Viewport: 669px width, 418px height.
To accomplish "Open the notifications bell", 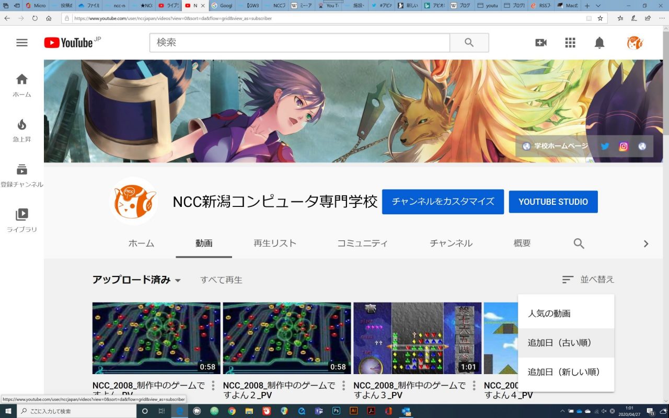I will pos(599,43).
